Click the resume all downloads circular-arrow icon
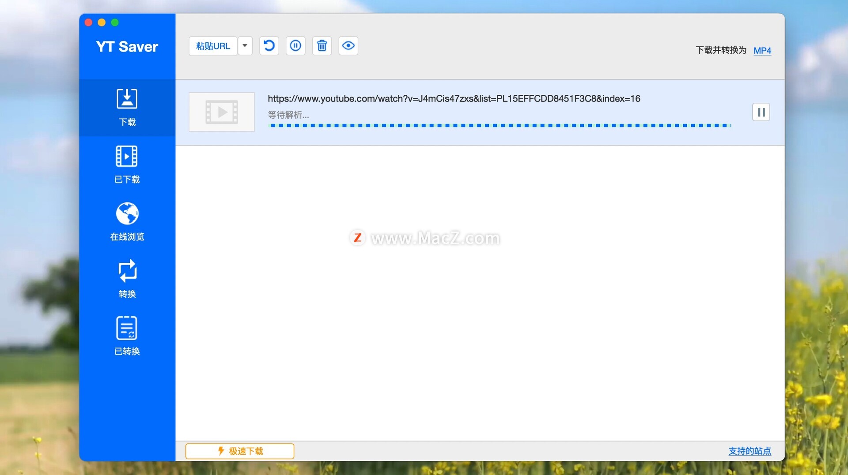 click(269, 46)
